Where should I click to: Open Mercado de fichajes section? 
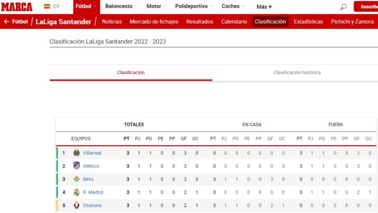[154, 21]
